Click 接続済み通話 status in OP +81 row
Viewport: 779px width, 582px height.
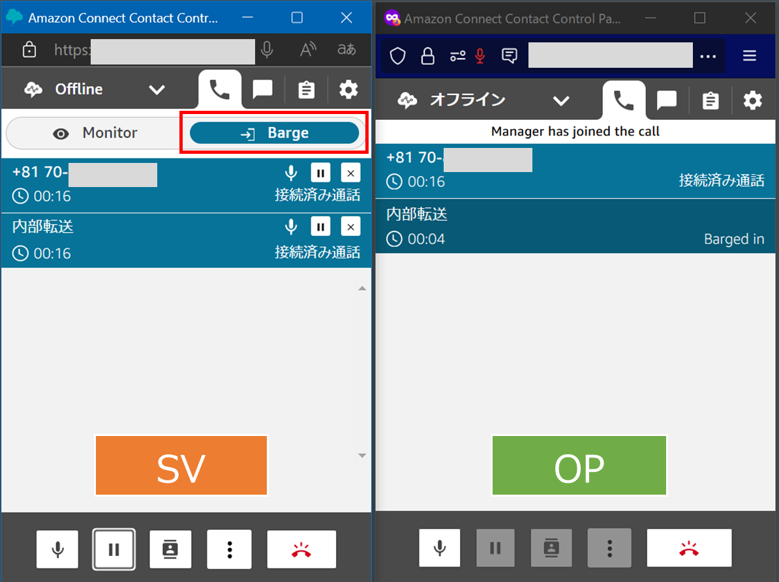pyautogui.click(x=722, y=181)
